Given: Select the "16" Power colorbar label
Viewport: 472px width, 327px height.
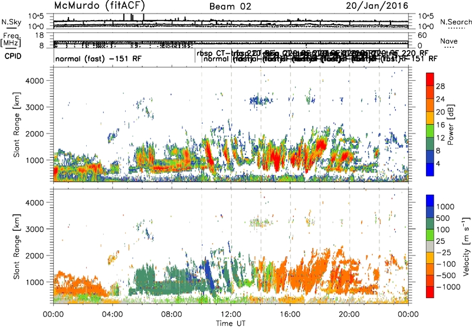Looking at the screenshot, I should click(440, 125).
